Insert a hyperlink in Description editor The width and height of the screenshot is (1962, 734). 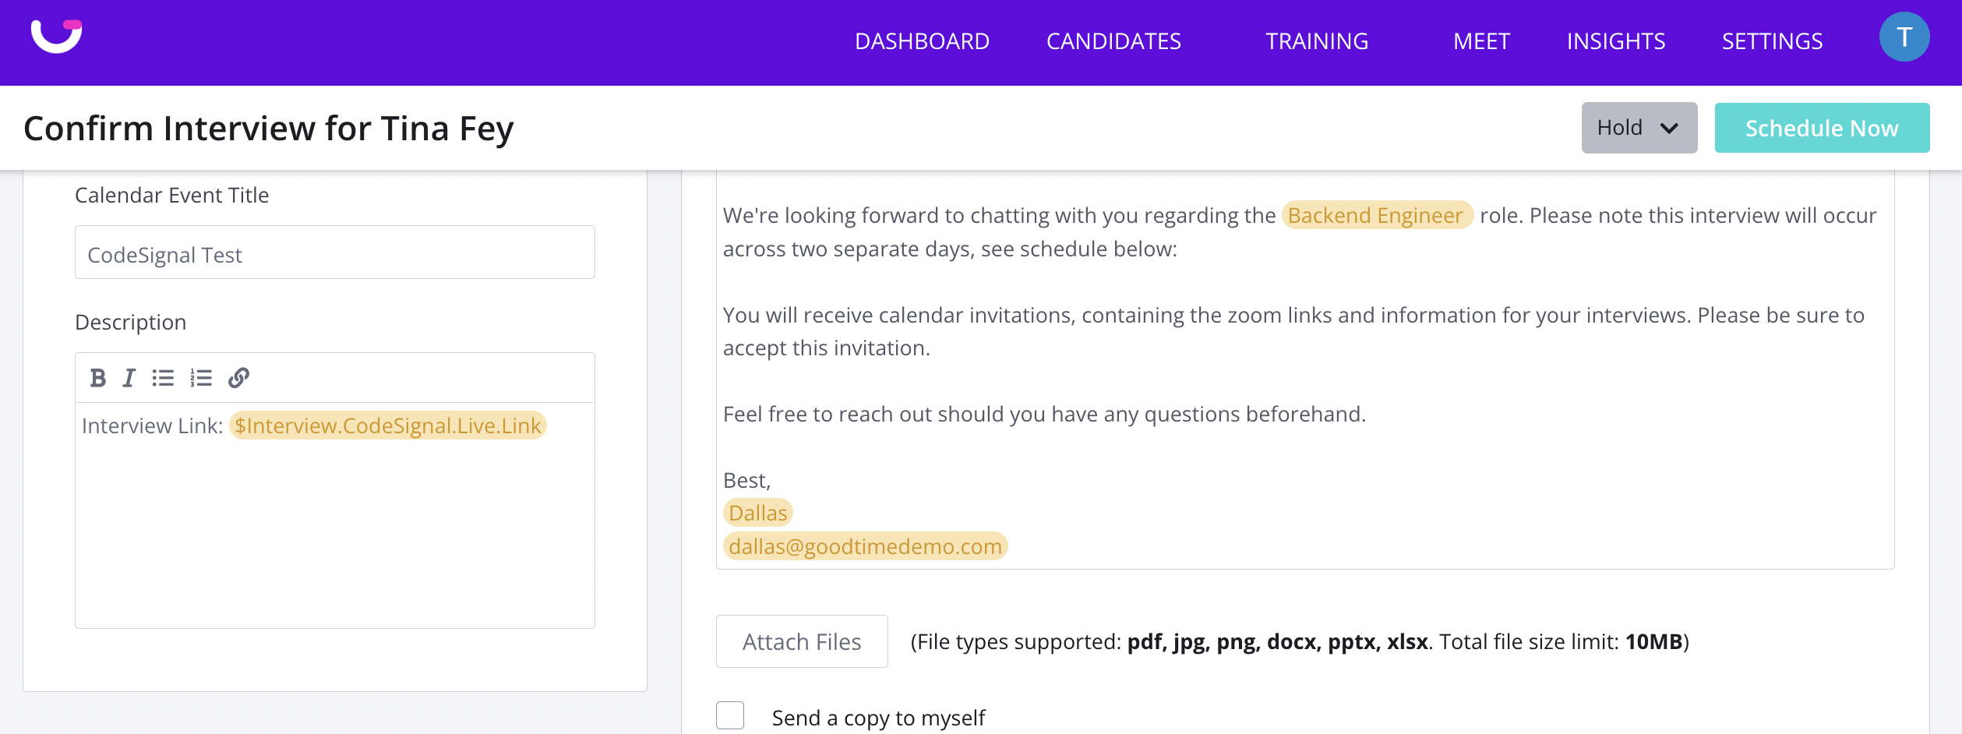pos(238,378)
